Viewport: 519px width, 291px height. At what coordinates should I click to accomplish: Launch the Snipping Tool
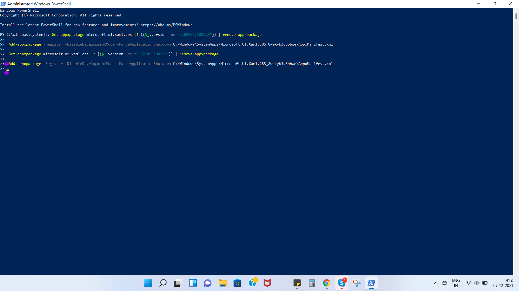pyautogui.click(x=357, y=283)
